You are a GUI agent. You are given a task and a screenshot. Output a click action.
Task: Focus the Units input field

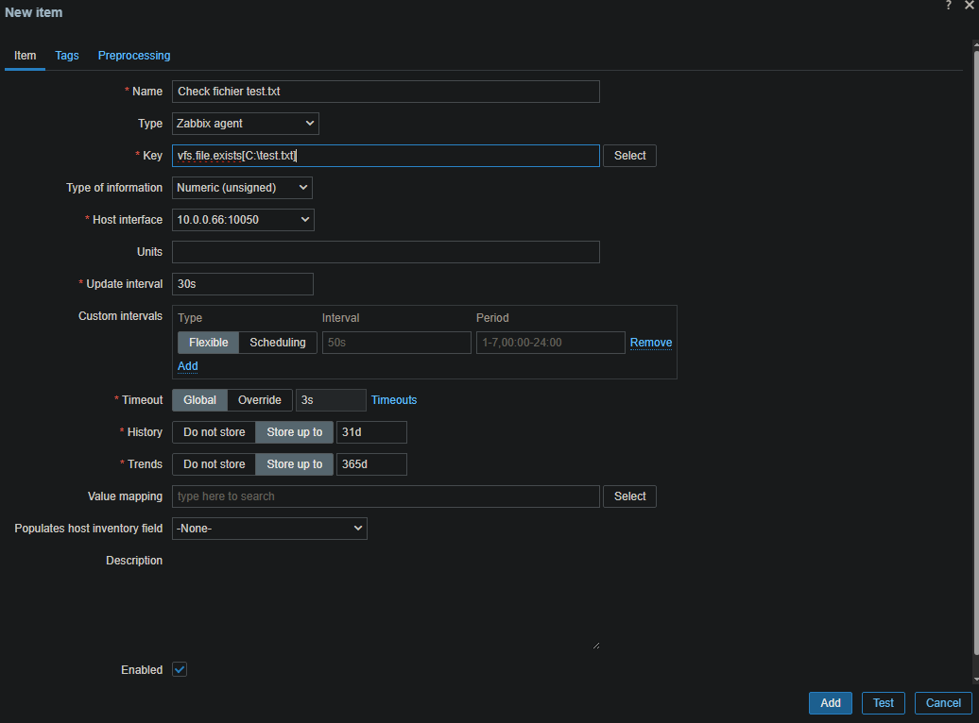386,252
